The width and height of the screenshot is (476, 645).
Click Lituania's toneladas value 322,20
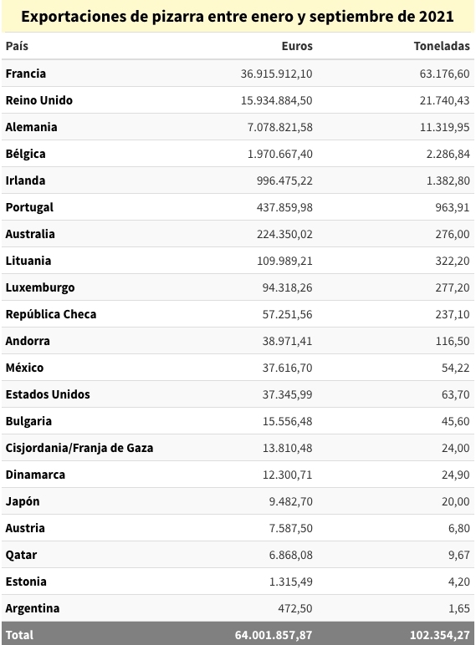(453, 261)
